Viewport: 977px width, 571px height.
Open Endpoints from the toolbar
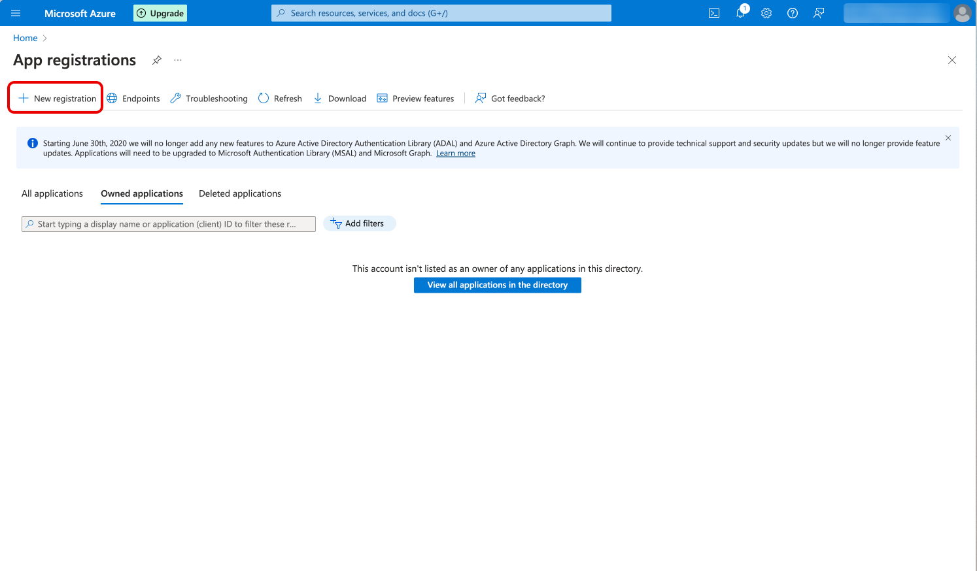click(x=133, y=99)
